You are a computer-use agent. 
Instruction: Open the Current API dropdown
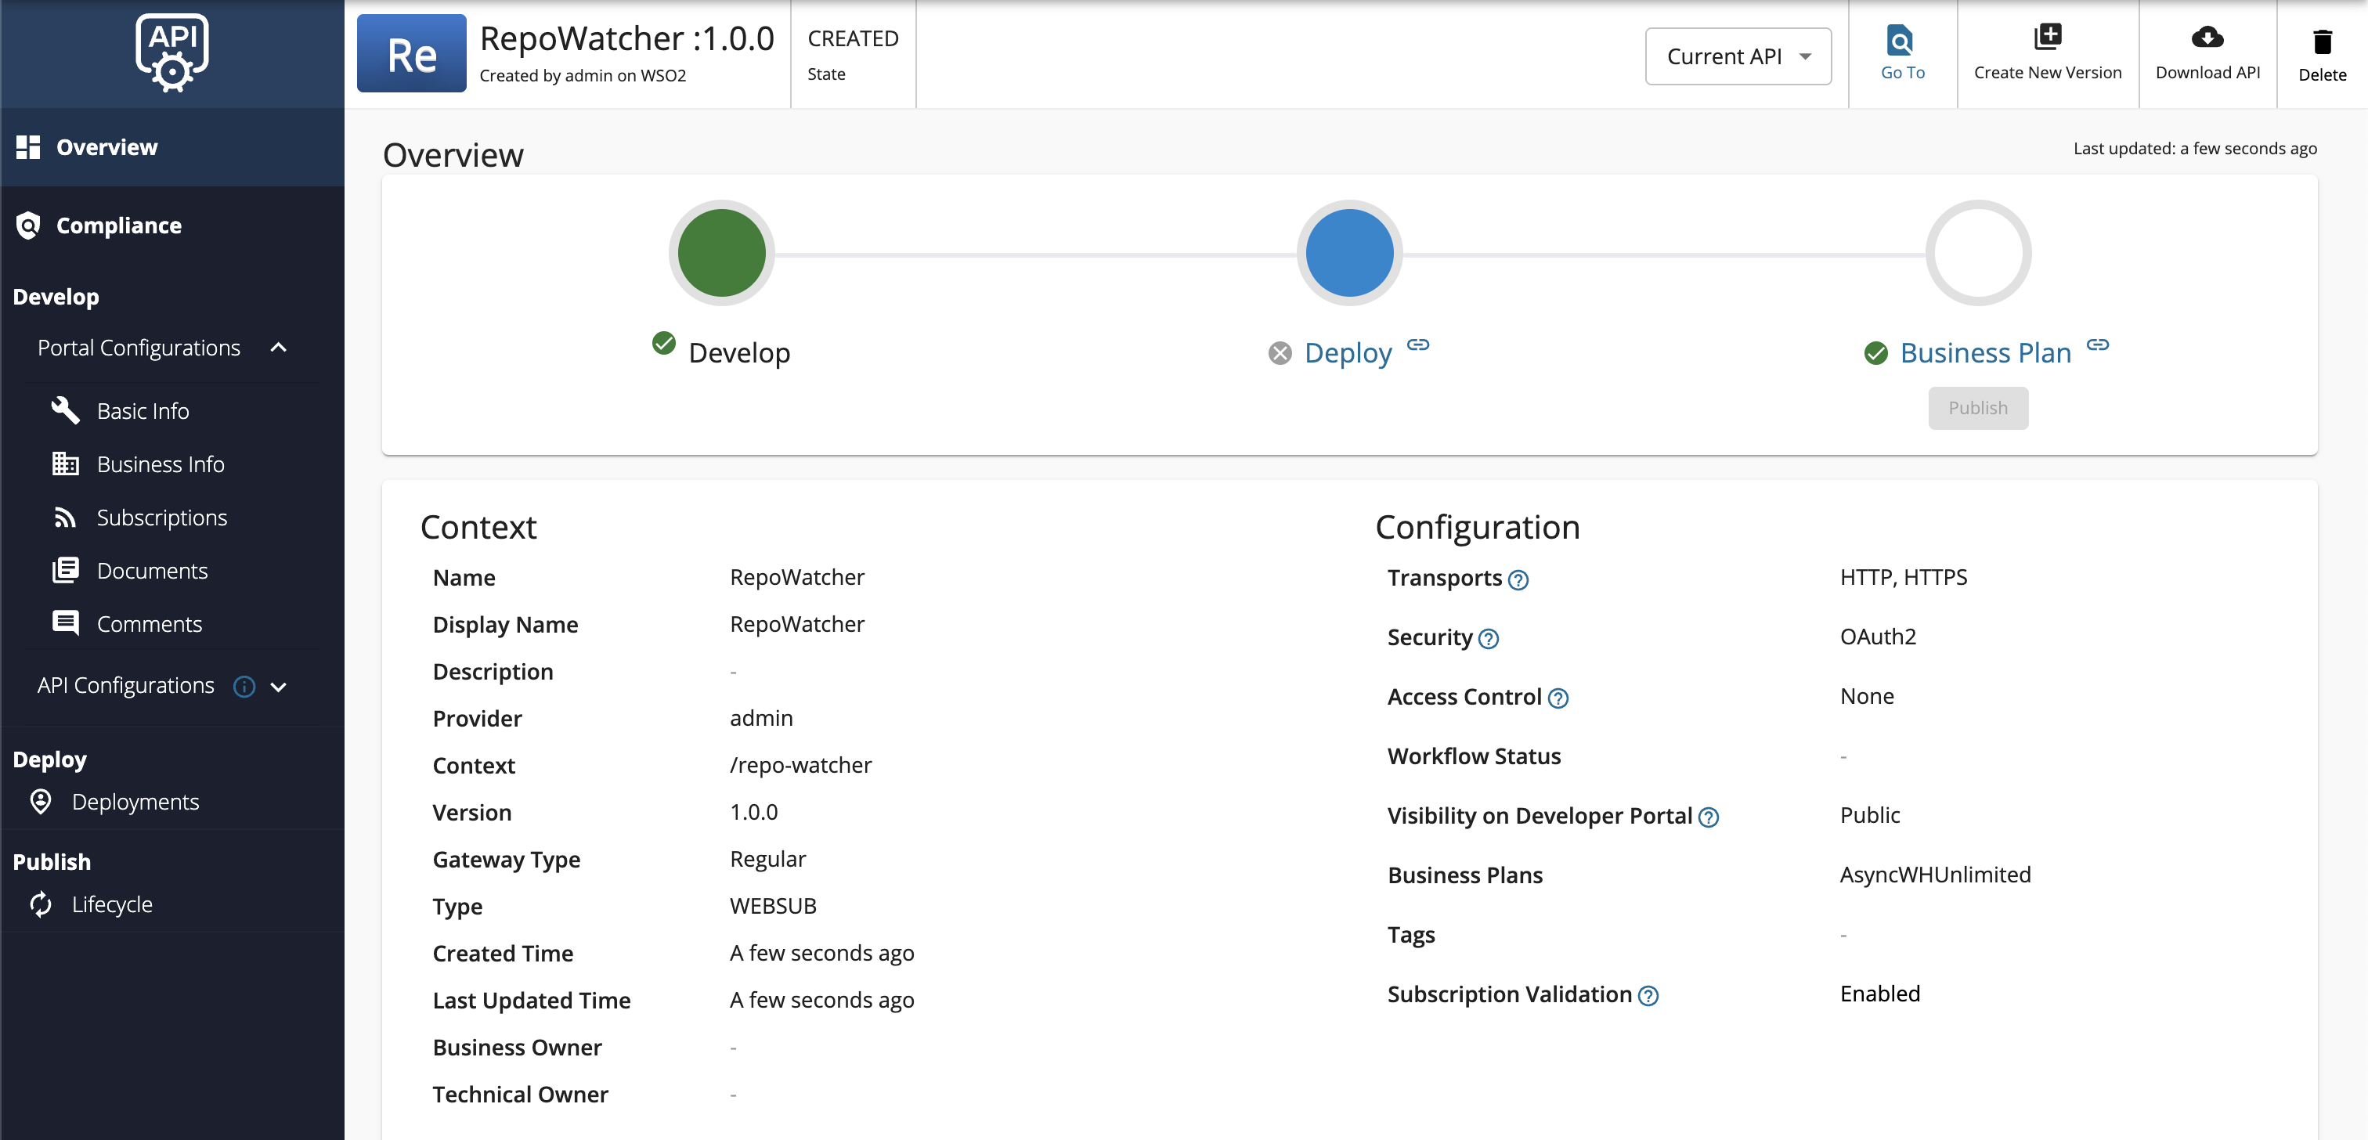(x=1738, y=55)
